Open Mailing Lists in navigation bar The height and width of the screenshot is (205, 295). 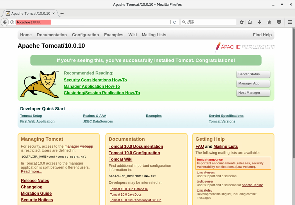[x=154, y=35]
